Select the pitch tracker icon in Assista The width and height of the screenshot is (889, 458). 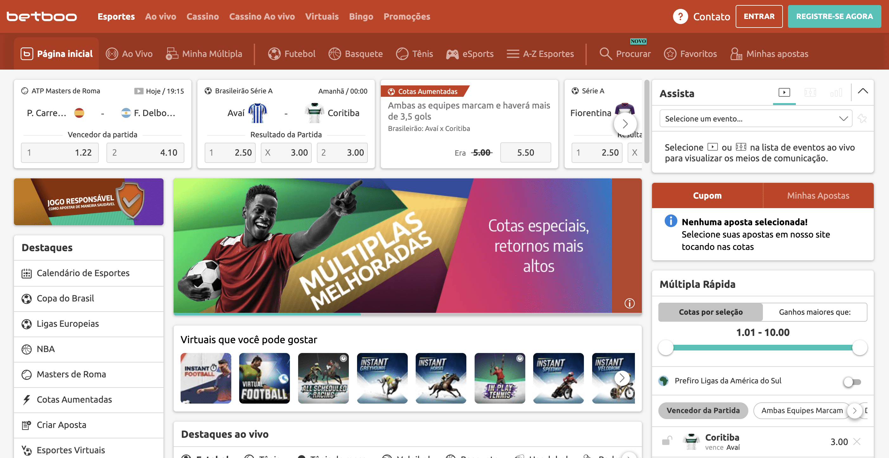tap(810, 92)
